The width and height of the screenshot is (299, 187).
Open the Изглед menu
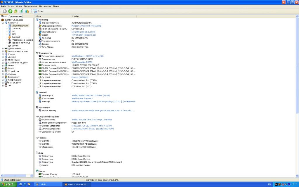11,6
